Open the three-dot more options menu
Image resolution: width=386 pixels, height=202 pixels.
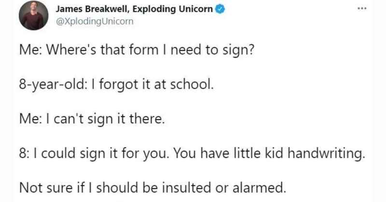362,9
